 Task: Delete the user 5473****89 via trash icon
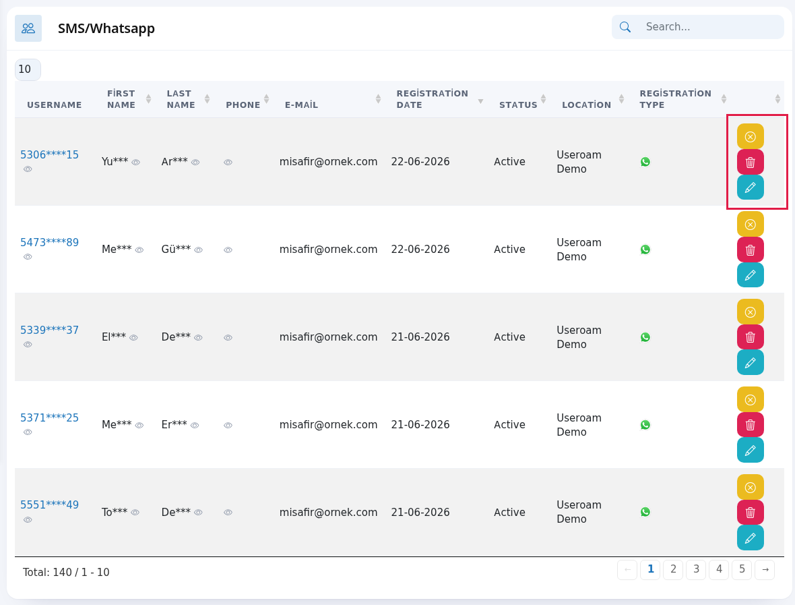[751, 250]
